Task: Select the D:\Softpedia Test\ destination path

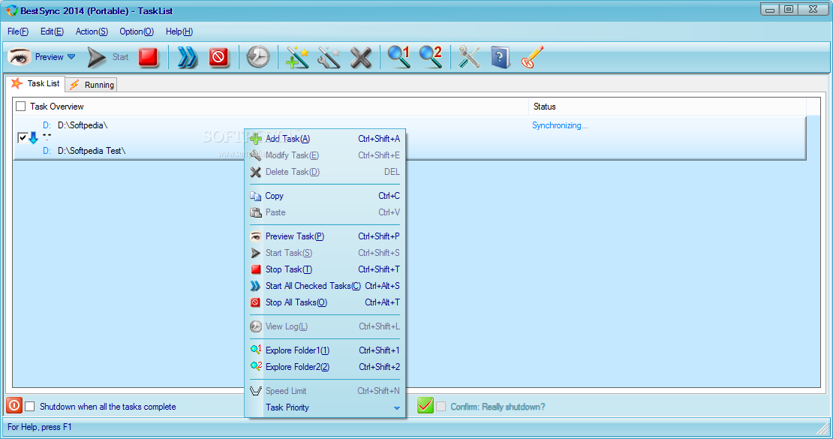Action: (92, 151)
